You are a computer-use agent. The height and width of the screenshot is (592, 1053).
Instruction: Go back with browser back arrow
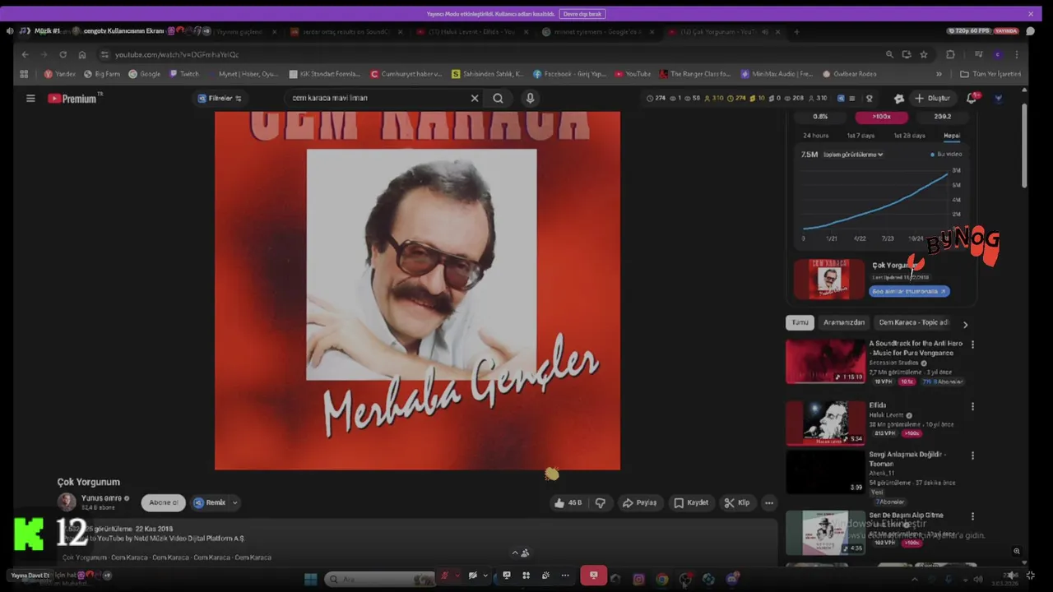(x=25, y=54)
